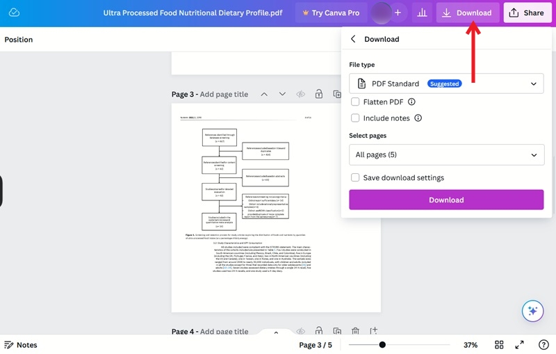The height and width of the screenshot is (354, 556).
Task: Open the help question mark
Action: (543, 345)
